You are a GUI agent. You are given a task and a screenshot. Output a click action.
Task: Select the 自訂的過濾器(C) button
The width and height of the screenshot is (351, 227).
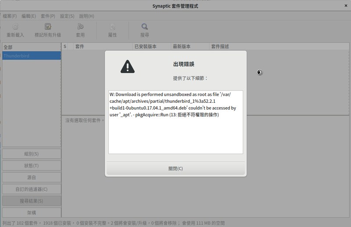click(x=32, y=189)
